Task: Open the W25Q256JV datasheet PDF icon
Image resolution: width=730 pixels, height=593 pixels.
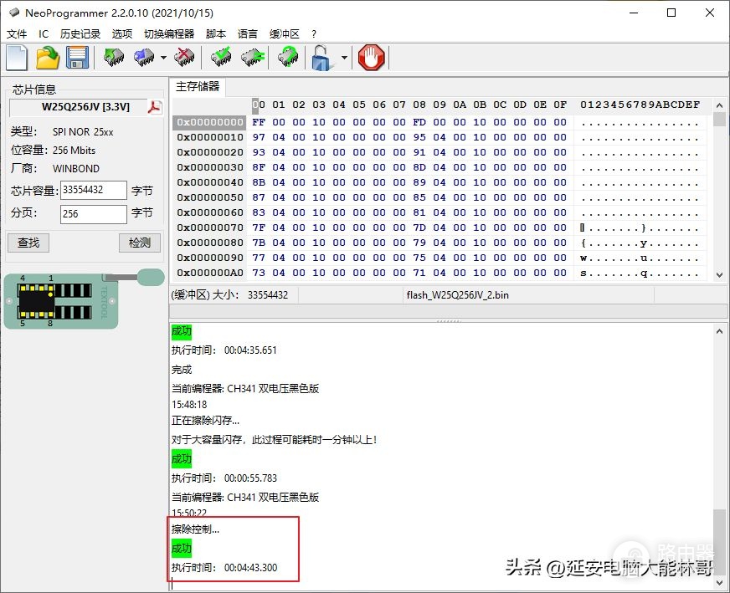Action: click(155, 107)
